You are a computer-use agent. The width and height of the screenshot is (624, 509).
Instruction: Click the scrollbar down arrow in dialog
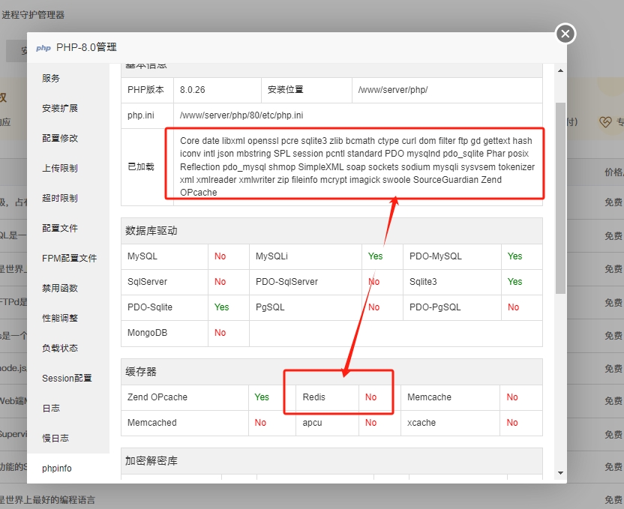coord(560,473)
